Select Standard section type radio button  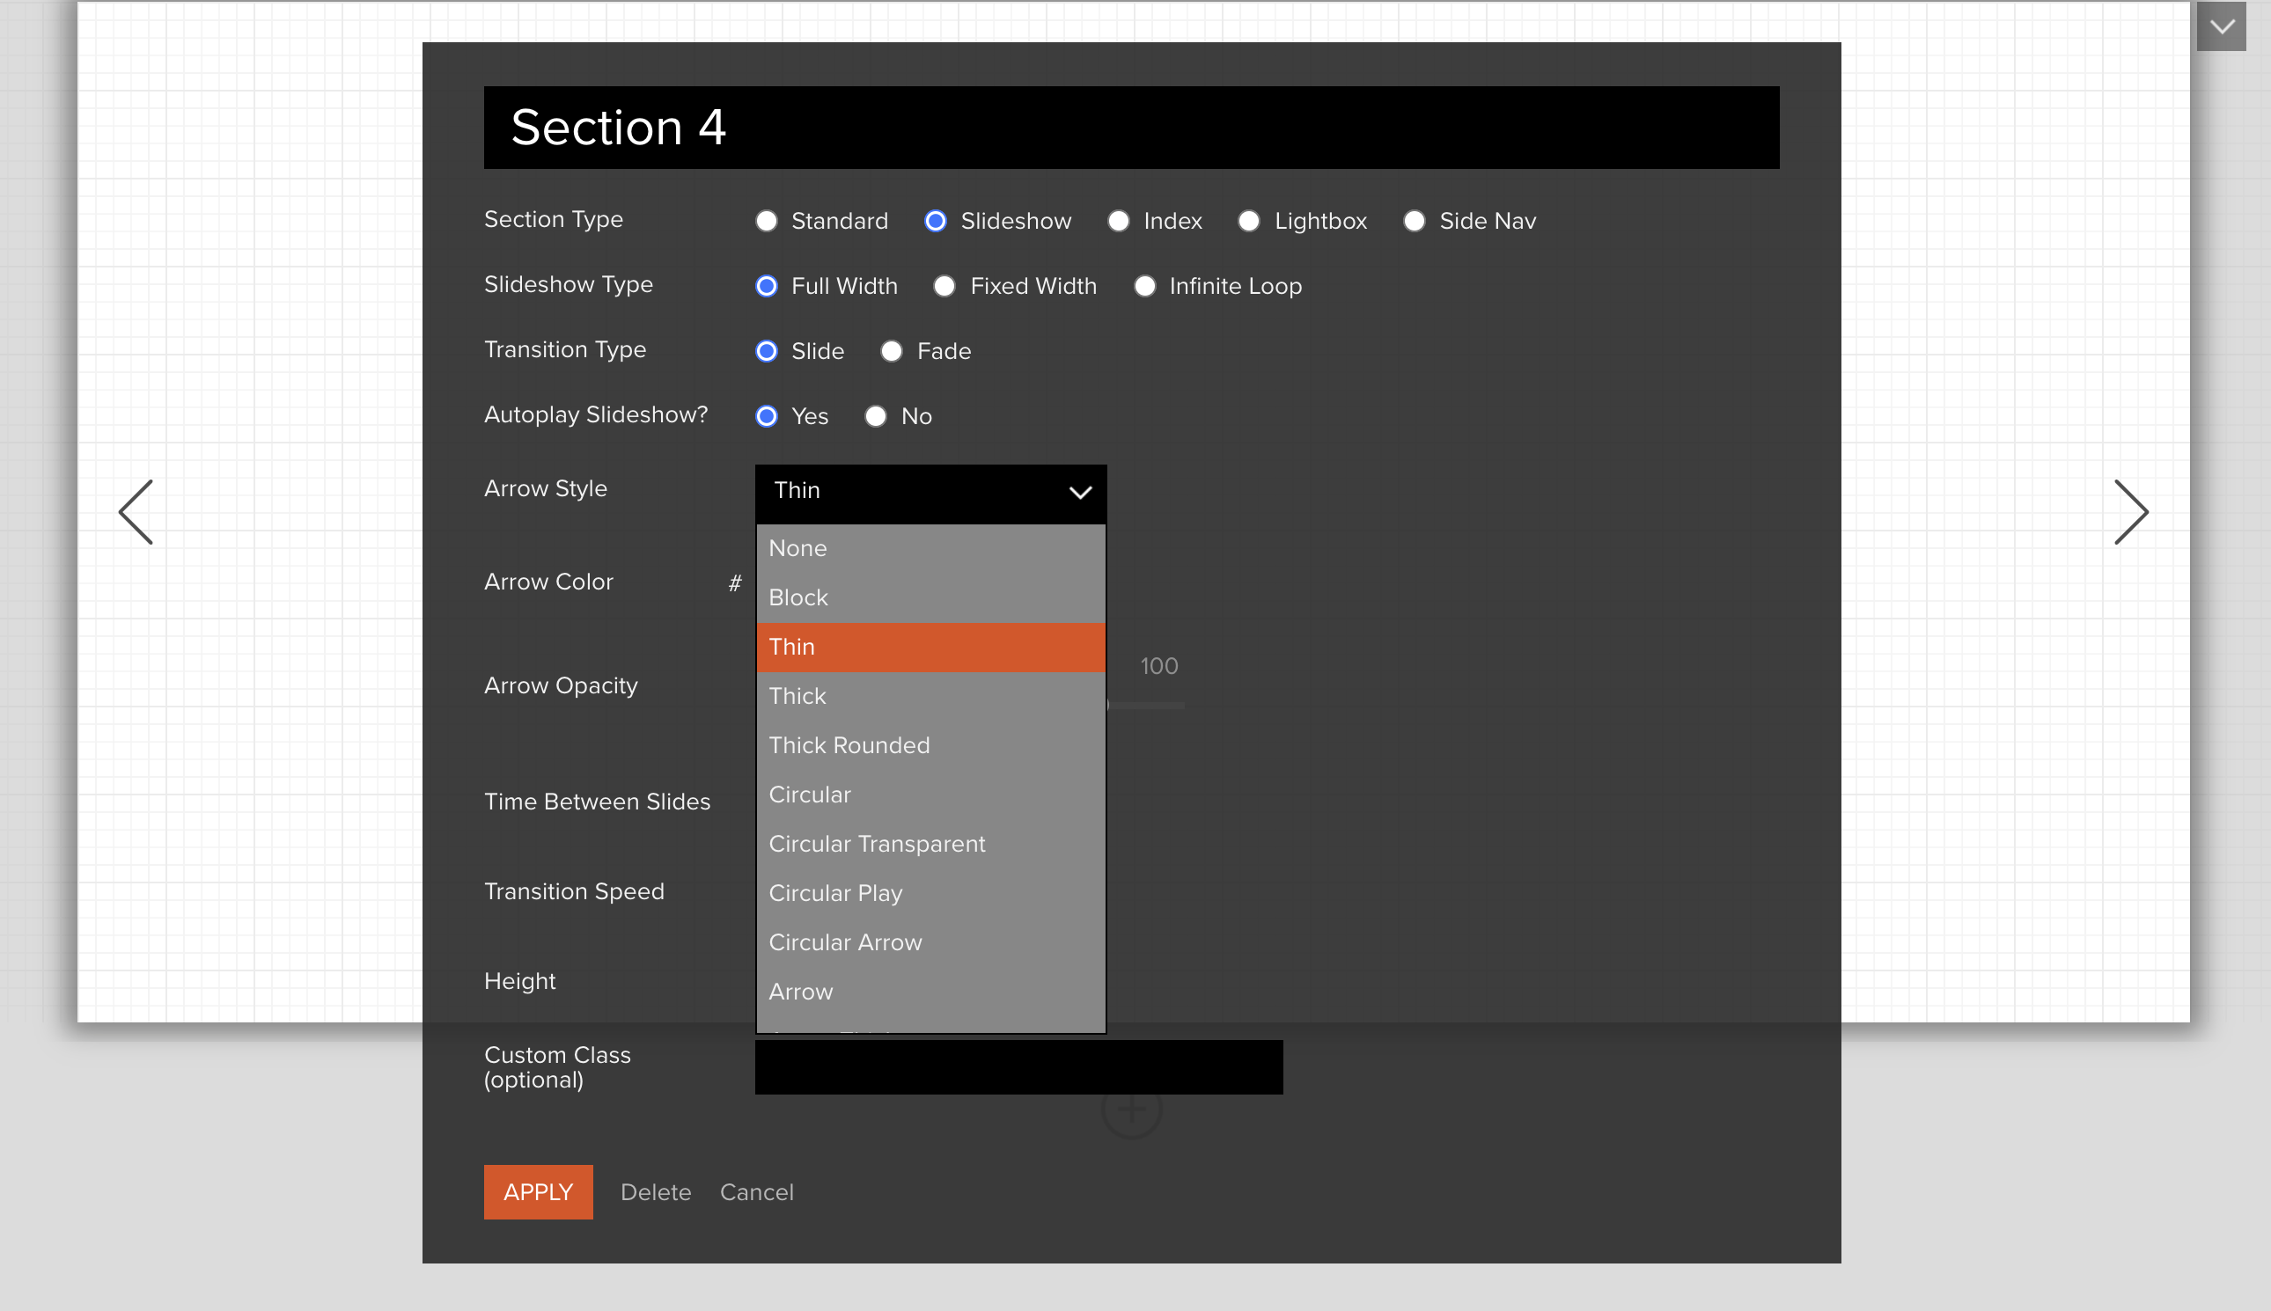(767, 220)
